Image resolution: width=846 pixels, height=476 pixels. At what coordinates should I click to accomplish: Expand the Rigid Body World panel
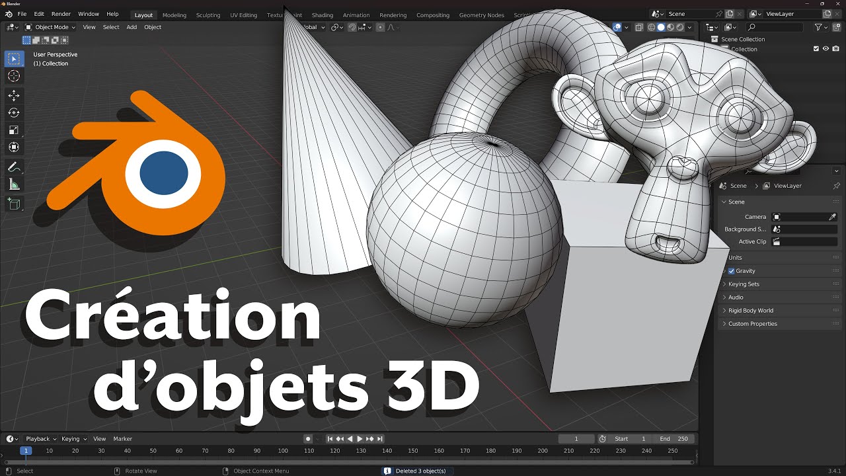[780, 311]
